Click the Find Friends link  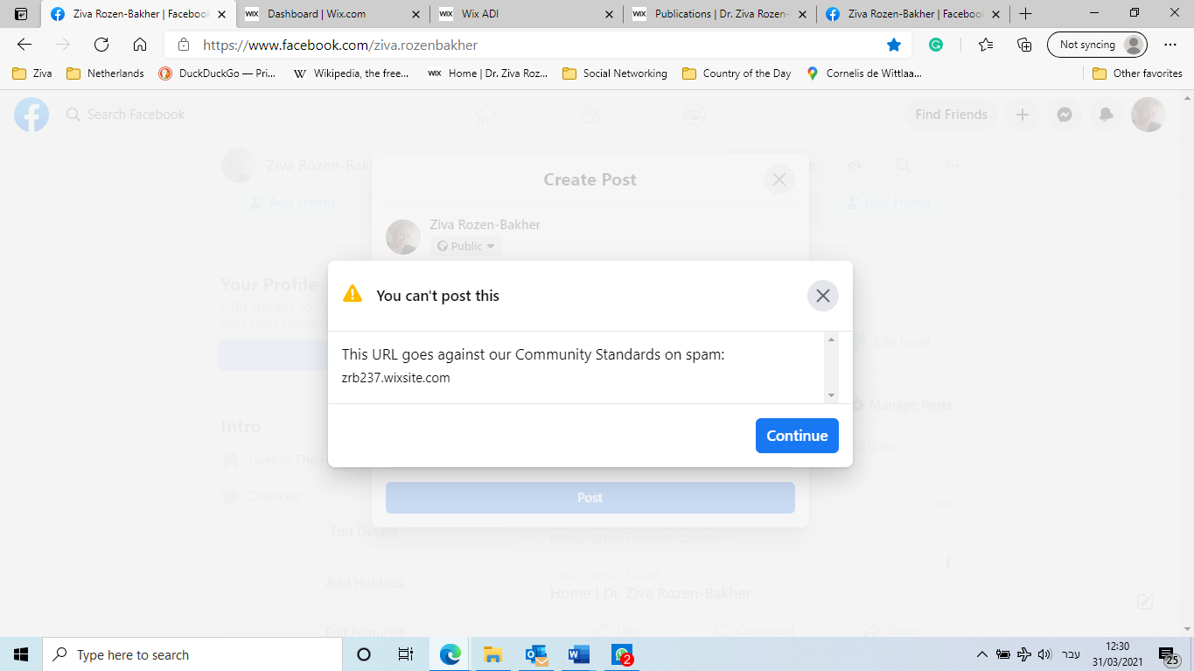pos(951,115)
